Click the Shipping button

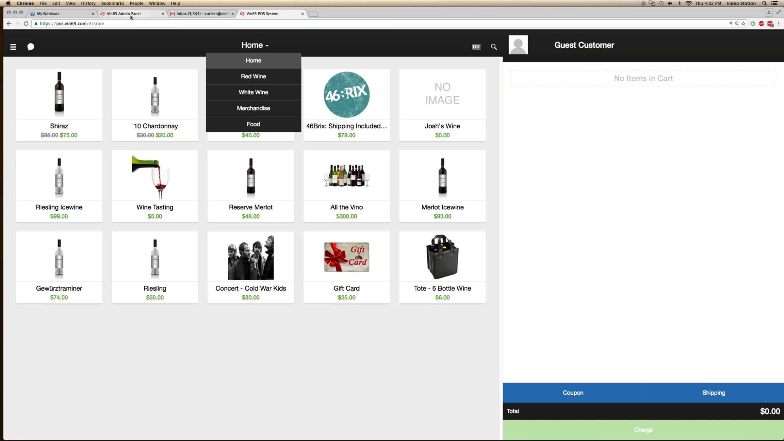coord(714,393)
